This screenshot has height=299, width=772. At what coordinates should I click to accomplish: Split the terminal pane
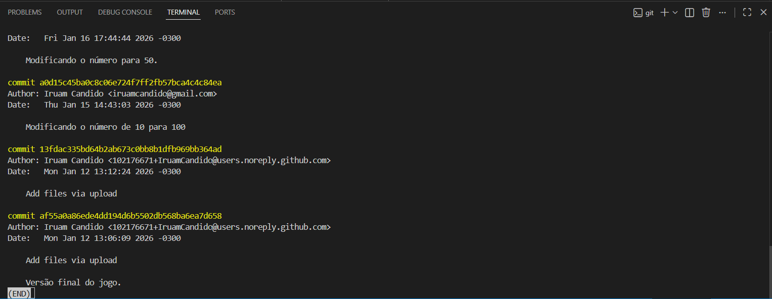click(689, 12)
